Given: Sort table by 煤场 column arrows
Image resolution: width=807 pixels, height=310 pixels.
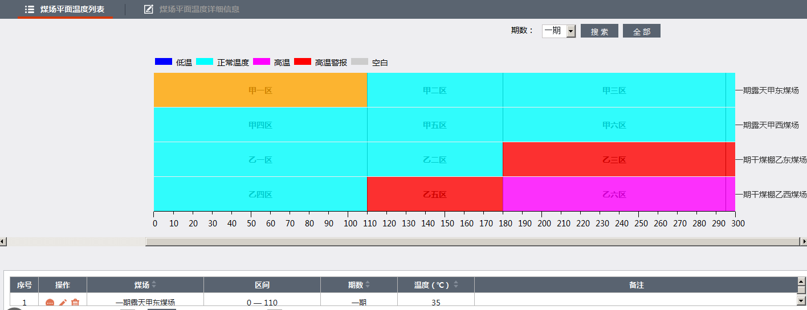Looking at the screenshot, I should click(x=154, y=285).
